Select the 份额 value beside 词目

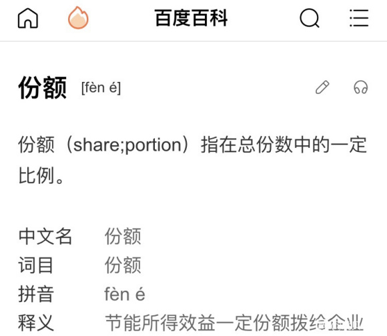(123, 265)
